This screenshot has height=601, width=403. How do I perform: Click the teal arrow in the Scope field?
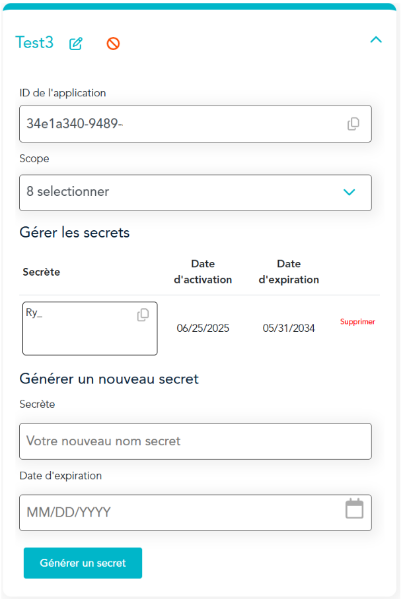349,193
